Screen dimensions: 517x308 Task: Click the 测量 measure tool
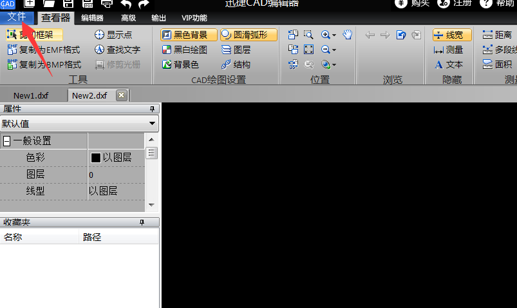click(x=448, y=50)
